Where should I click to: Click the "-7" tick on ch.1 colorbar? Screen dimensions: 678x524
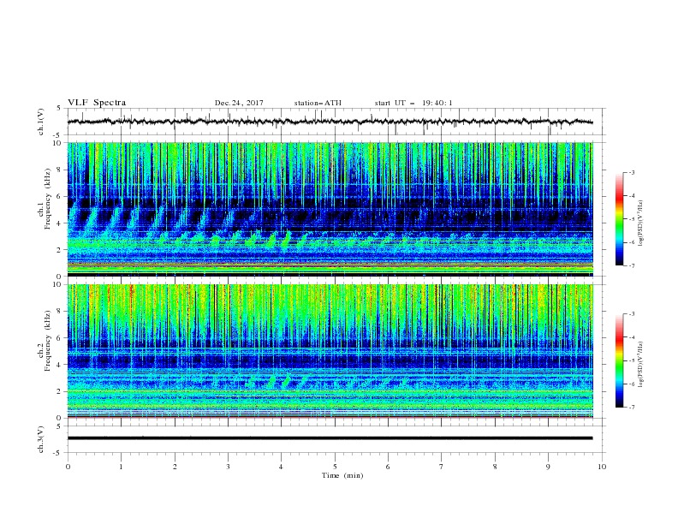click(631, 265)
